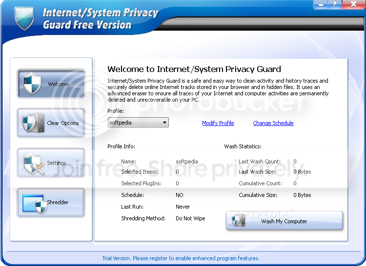
Task: Start washing with Wash My Computer button
Action: [x=285, y=221]
